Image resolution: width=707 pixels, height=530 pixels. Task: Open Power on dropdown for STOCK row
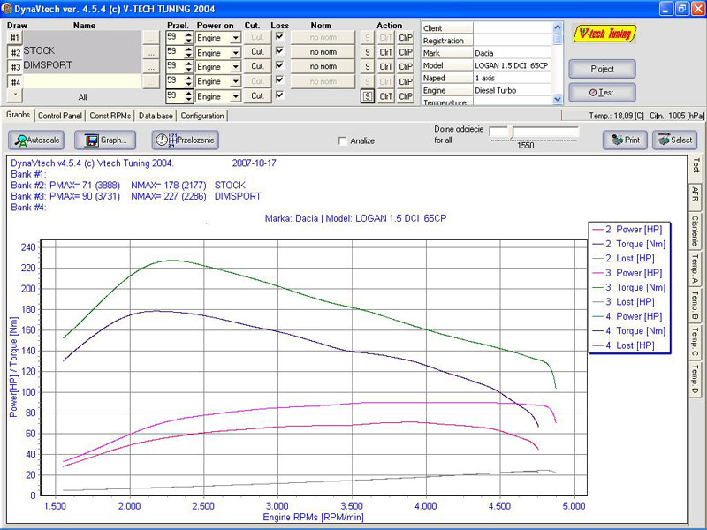pos(235,52)
